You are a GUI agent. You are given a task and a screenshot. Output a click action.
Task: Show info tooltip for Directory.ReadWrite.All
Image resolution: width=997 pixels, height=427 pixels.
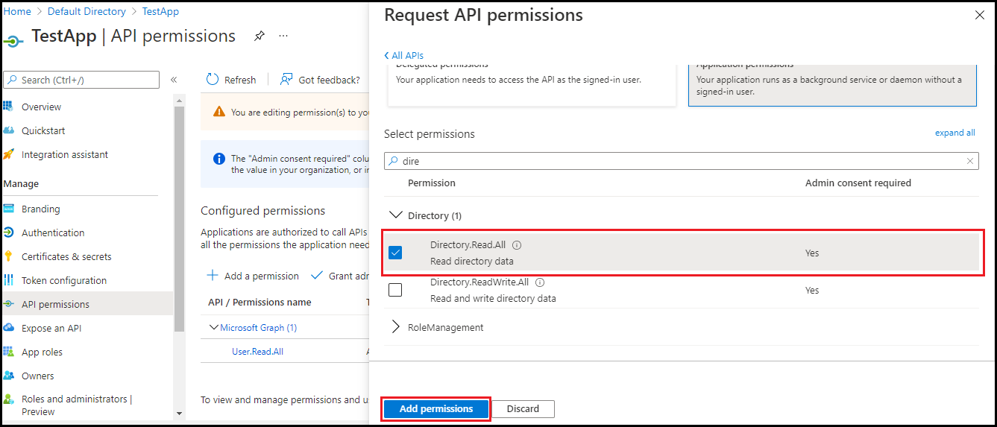(540, 282)
